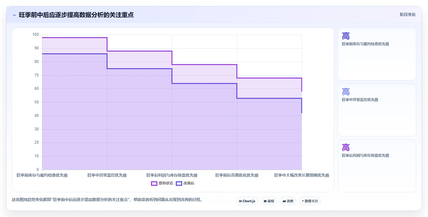
Task: Click the 改善后 blue legend swatch
Action: tap(179, 183)
